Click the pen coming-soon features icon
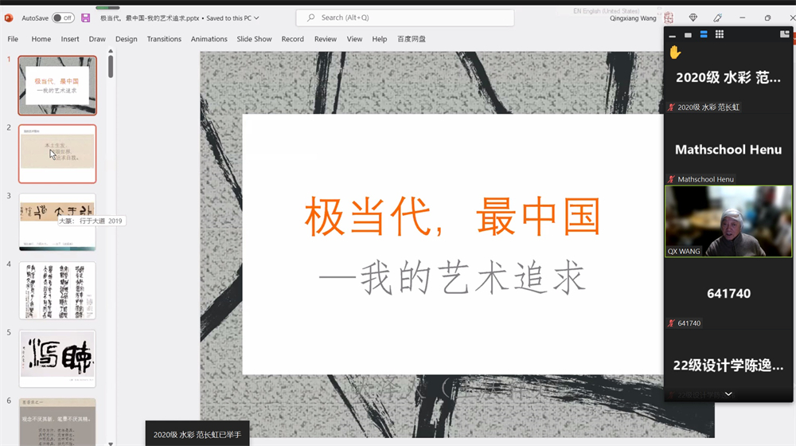 [x=717, y=18]
